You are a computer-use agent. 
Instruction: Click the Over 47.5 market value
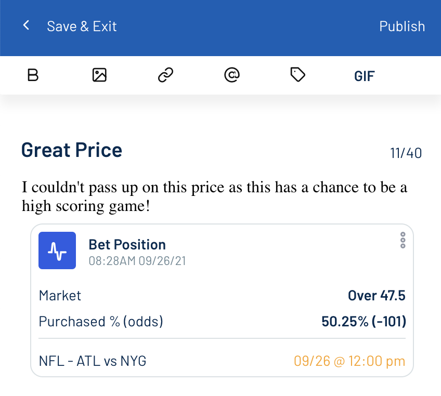tap(377, 296)
